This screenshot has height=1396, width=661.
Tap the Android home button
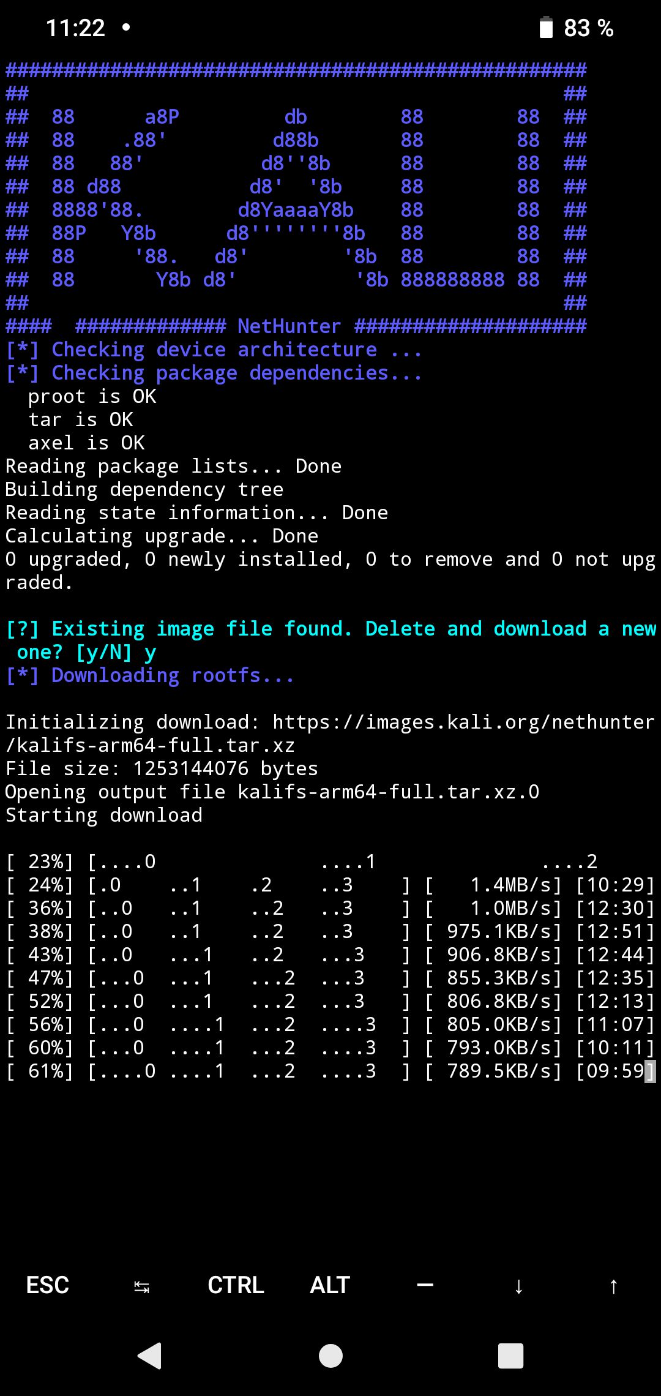click(330, 1356)
